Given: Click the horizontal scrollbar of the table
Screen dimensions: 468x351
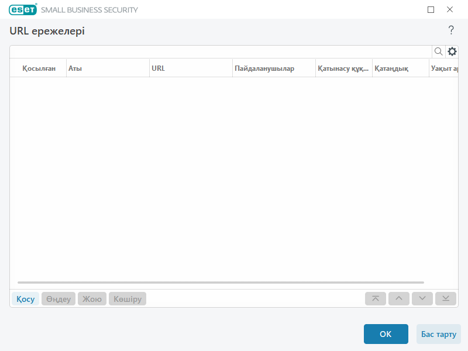Looking at the screenshot, I should click(221, 283).
